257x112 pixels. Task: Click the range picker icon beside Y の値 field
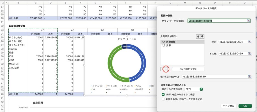coord(250,54)
